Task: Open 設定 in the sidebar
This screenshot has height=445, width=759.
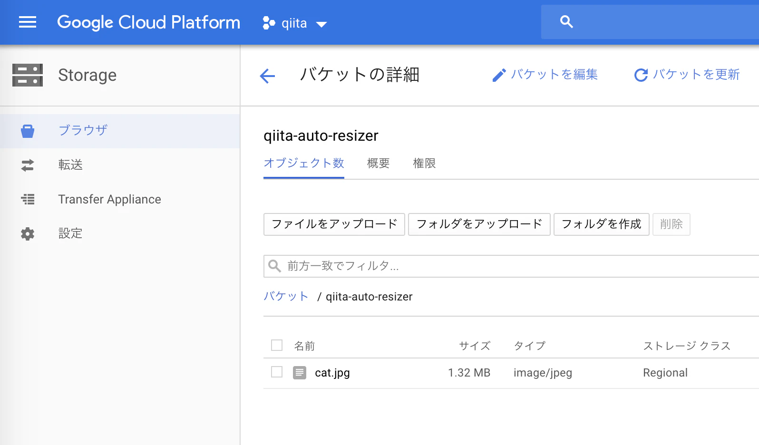Action: [x=120, y=233]
